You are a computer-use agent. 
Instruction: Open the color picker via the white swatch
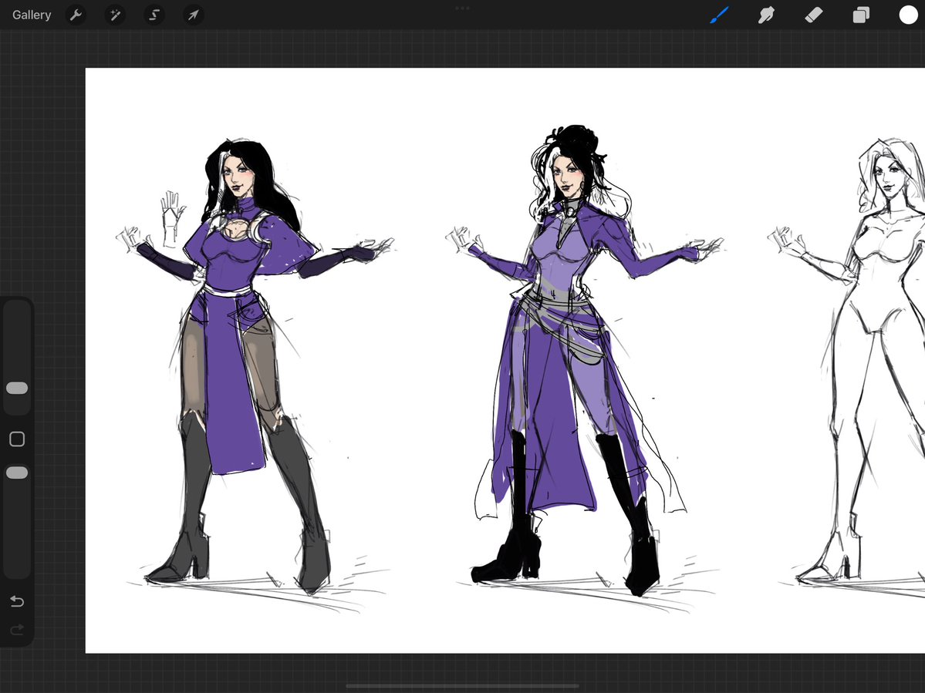pos(908,15)
